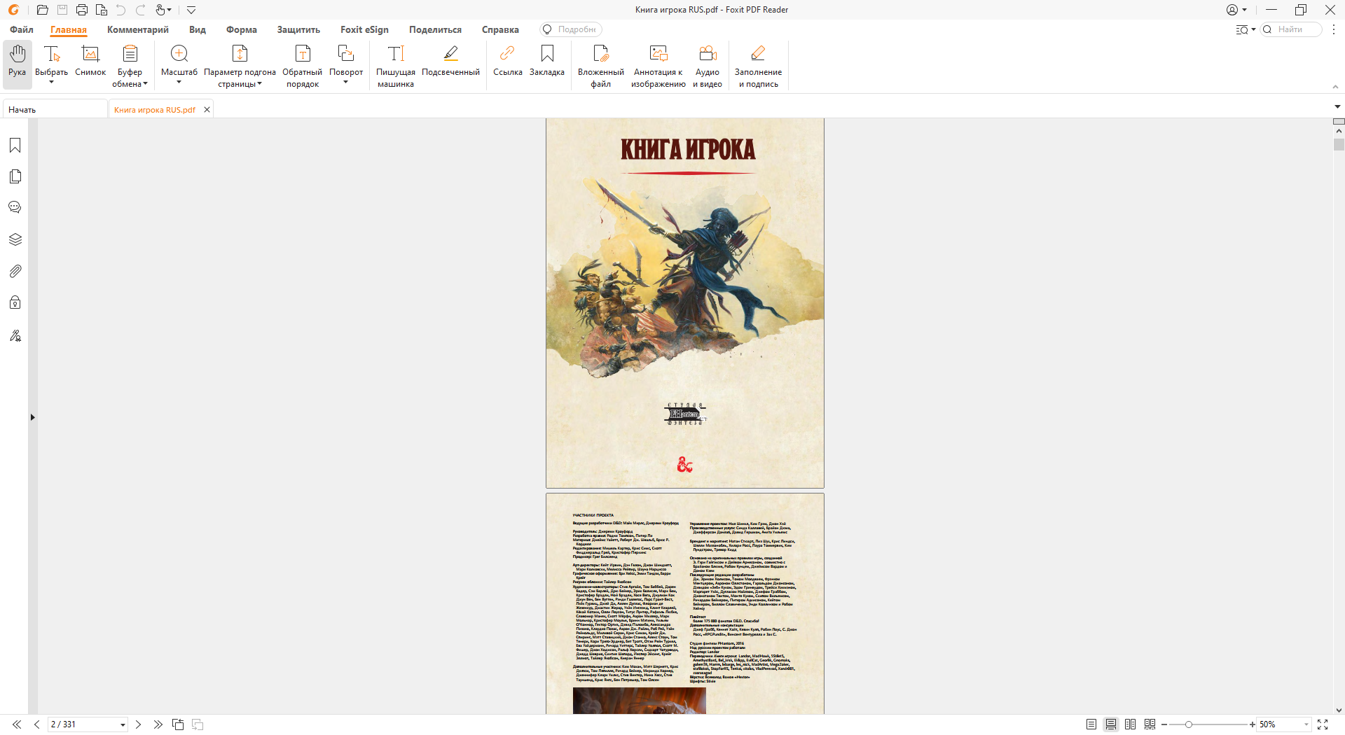Expand the left navigation panel

pos(32,417)
